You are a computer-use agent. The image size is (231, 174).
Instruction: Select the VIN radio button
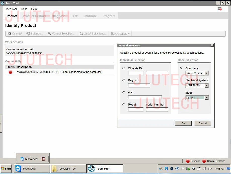click(x=124, y=92)
